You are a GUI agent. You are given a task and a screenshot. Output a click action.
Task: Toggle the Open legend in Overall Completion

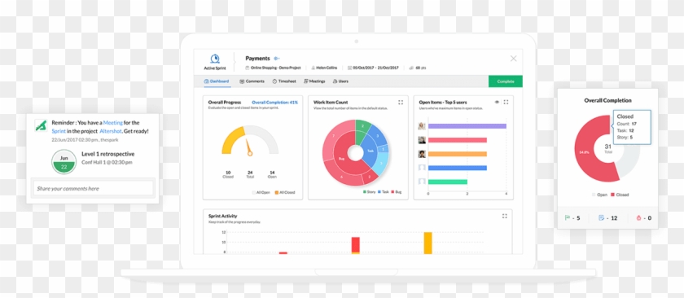click(x=599, y=195)
